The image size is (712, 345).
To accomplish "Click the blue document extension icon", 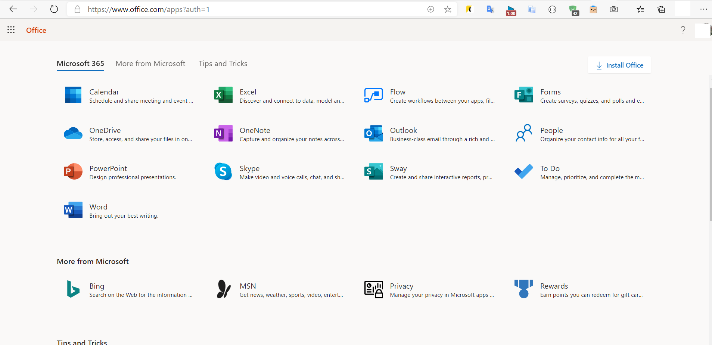I will [532, 9].
